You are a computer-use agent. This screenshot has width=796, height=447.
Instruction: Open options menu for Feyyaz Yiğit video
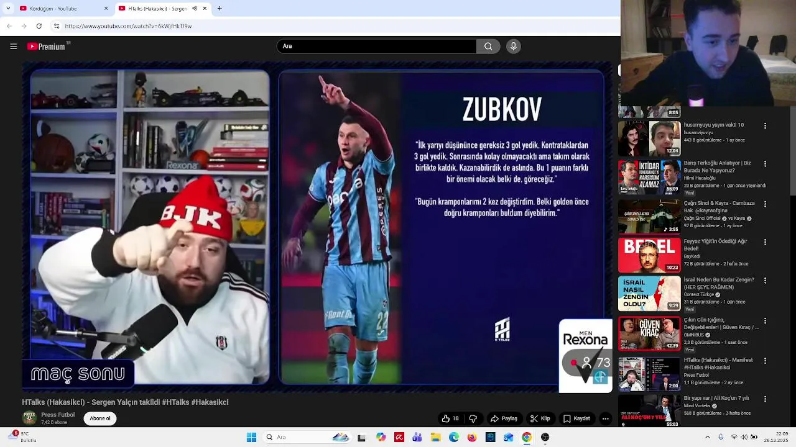[x=765, y=242]
